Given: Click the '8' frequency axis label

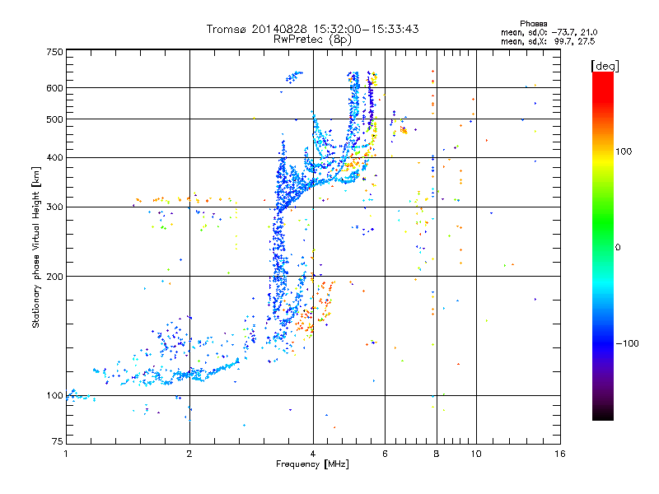Looking at the screenshot, I should click(x=437, y=454).
